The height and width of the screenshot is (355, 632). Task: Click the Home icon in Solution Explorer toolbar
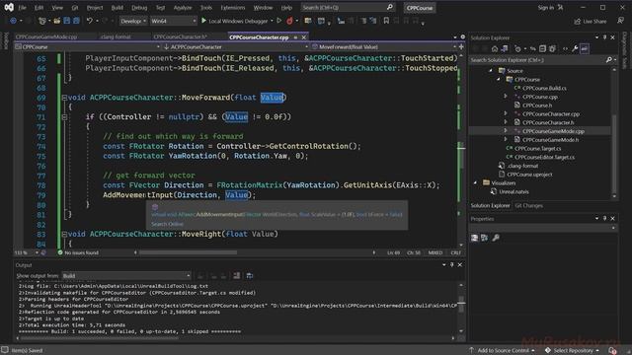[495, 48]
